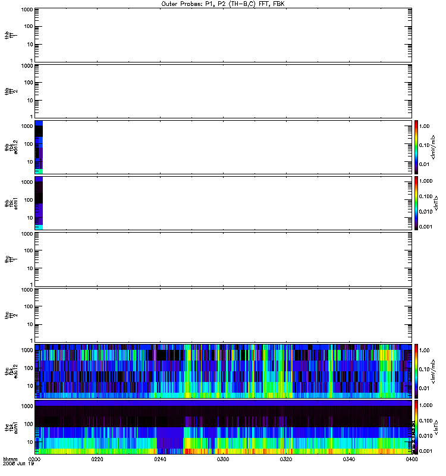Click the '0340' time axis label
Image resolution: width=446 pixels, height=476 pixels.
point(349,459)
